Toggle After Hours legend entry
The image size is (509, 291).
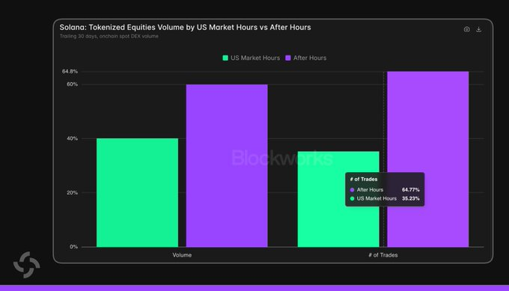pos(306,58)
